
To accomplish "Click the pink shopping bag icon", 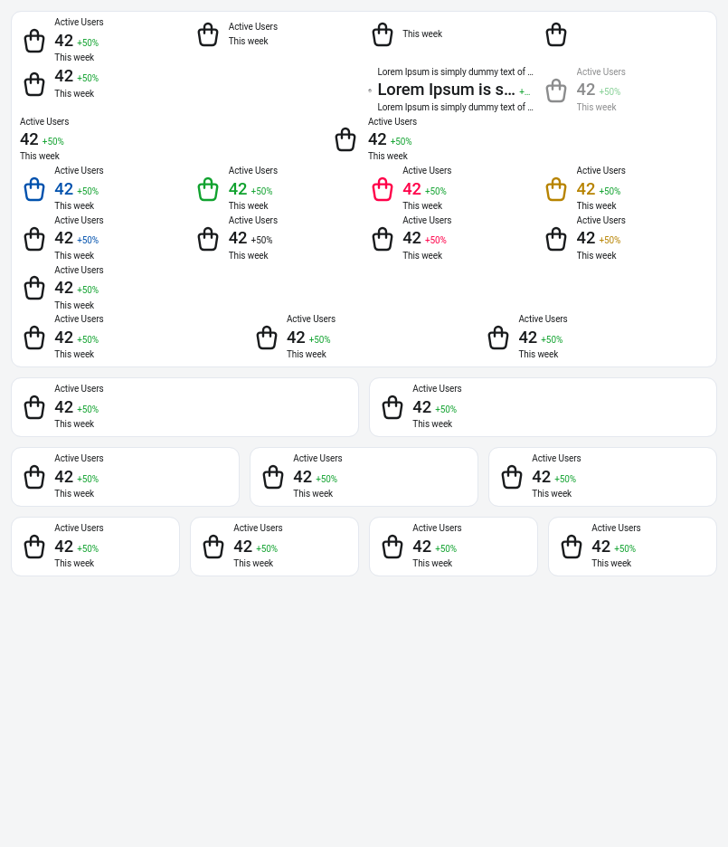I will pyautogui.click(x=383, y=189).
